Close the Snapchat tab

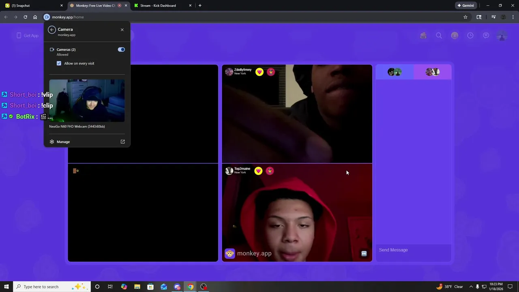(x=62, y=6)
